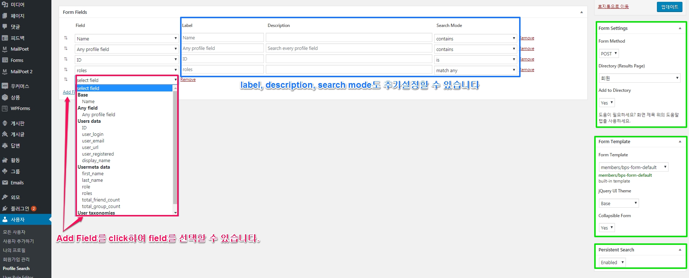Open the Name field dropdown
This screenshot has width=689, height=278.
(x=126, y=39)
